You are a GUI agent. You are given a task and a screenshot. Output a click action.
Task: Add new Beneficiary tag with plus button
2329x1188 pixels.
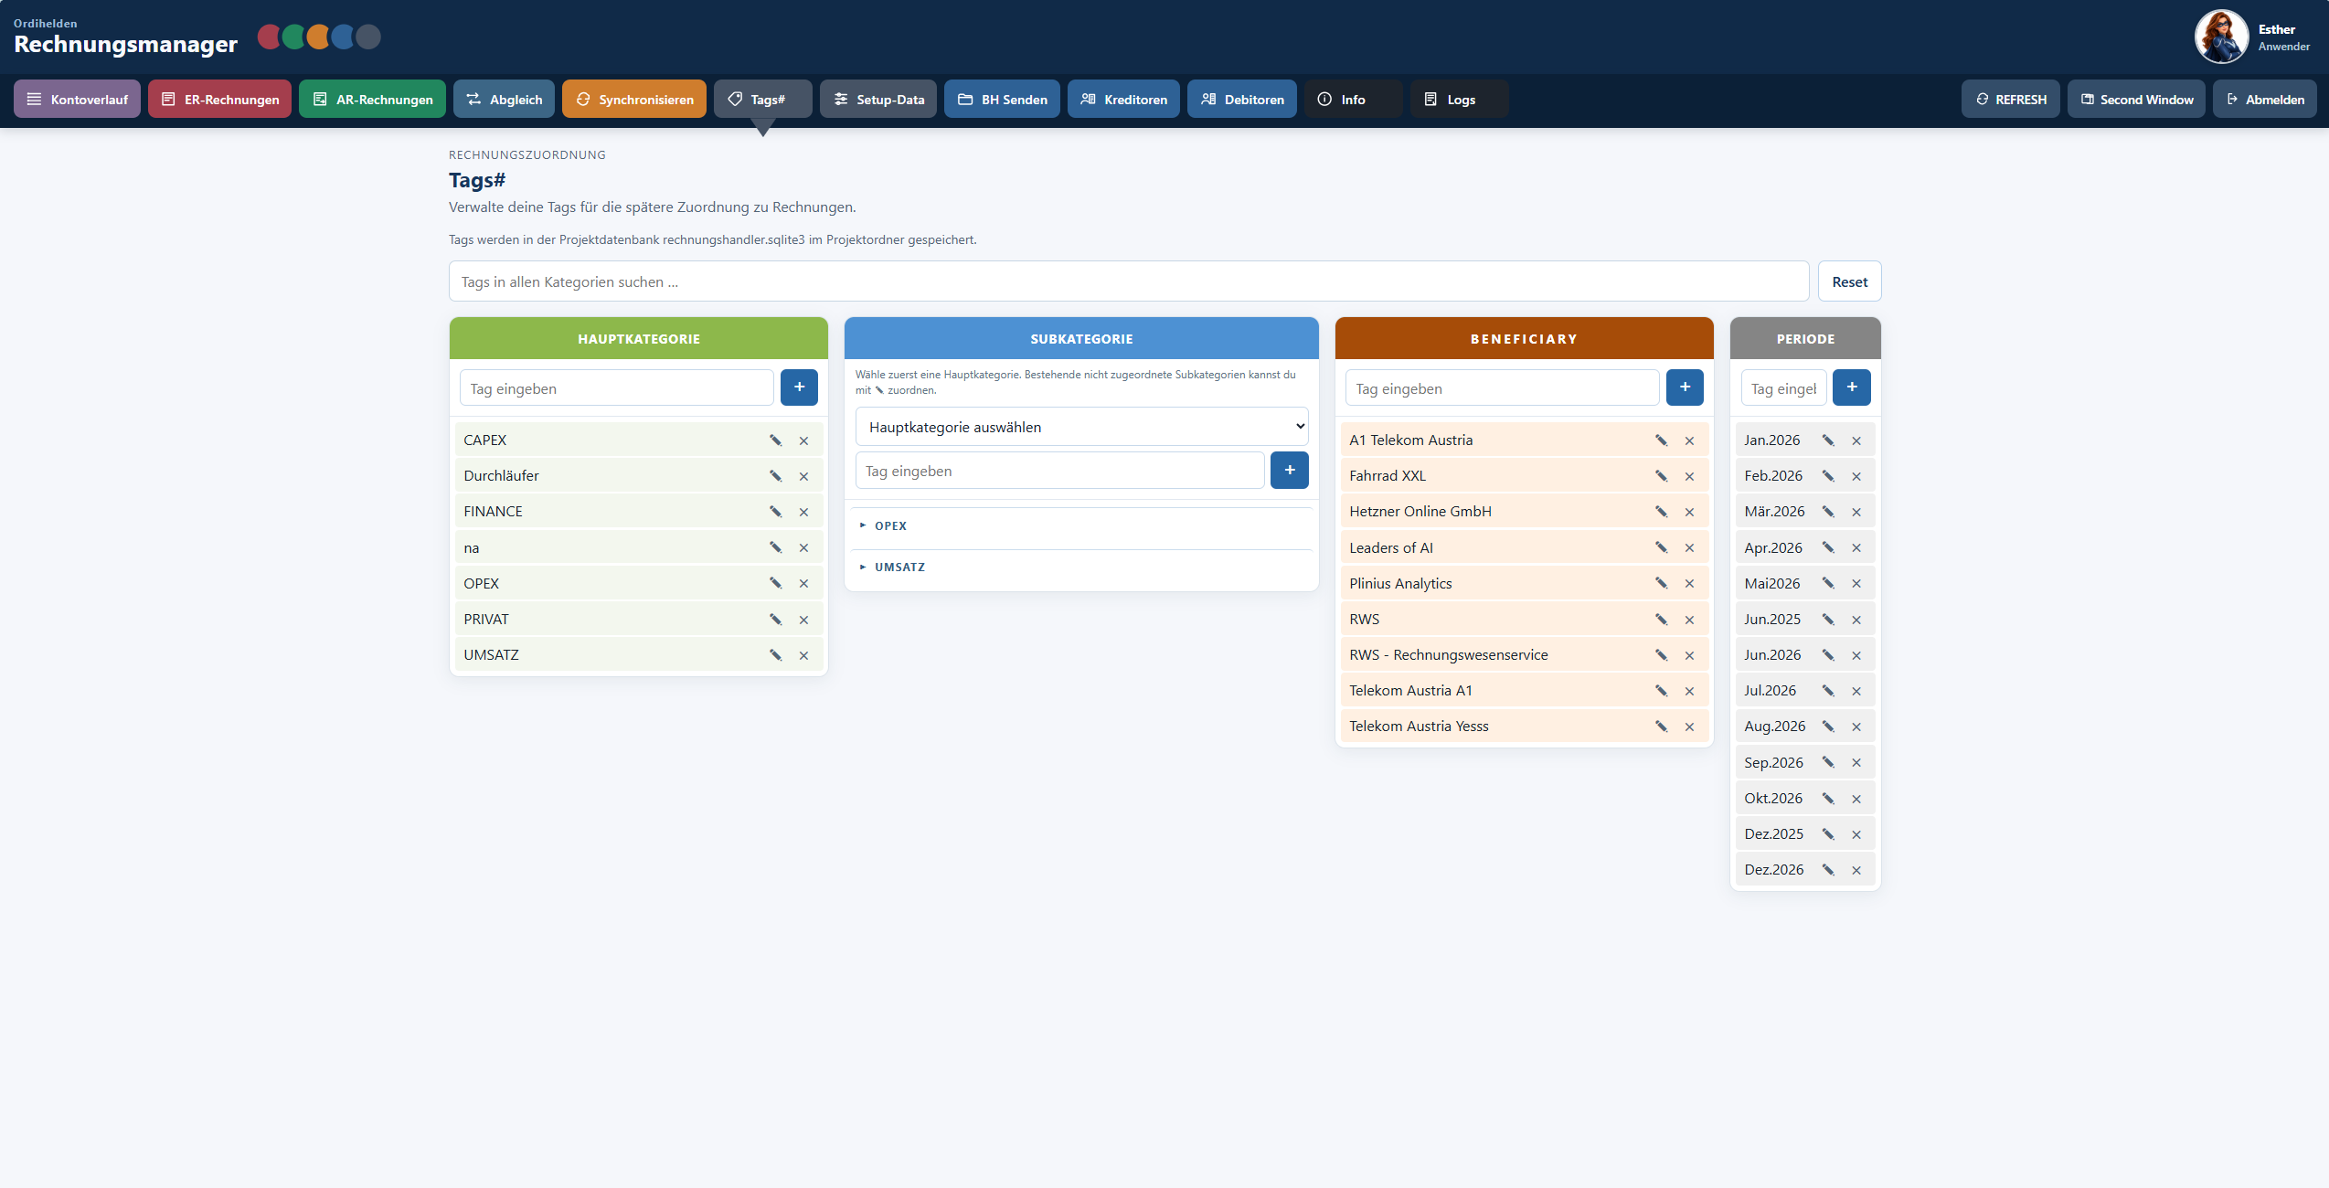tap(1685, 387)
